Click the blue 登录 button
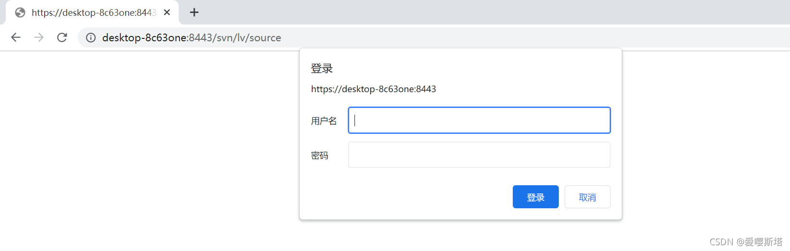790x251 pixels. point(536,197)
